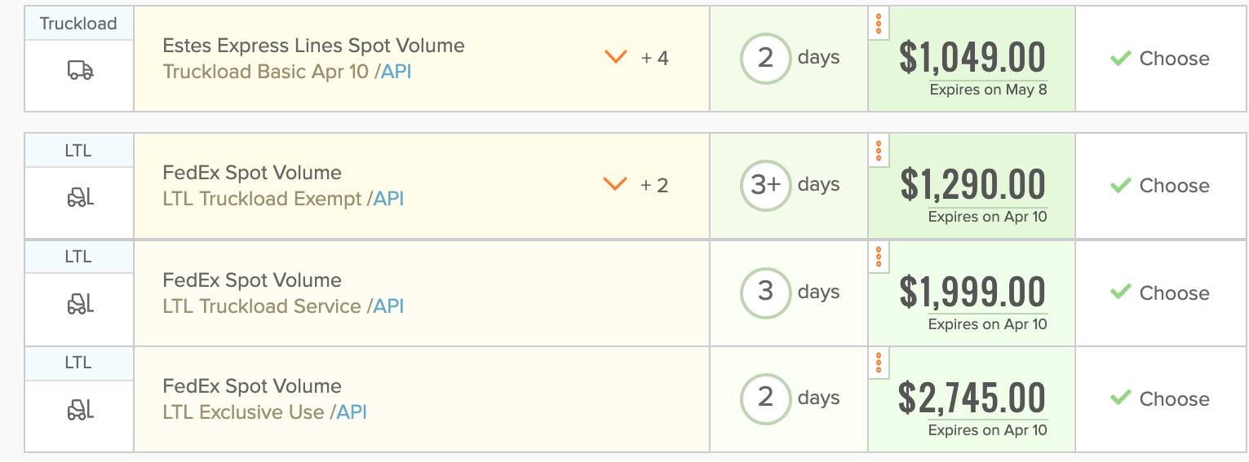
Task: Click forklift icon in LTL Truckload Exempt row
Action: [x=80, y=198]
